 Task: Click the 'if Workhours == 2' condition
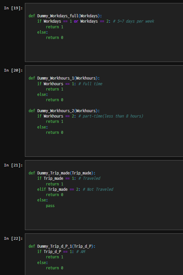point(56,116)
